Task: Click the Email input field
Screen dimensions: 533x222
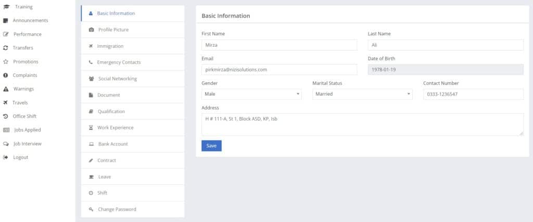Action: coord(280,70)
